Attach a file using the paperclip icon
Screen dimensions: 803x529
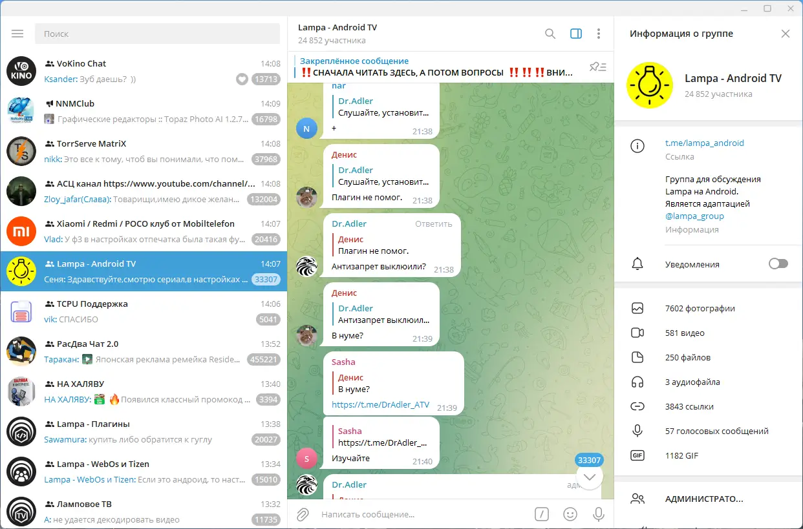coord(302,513)
